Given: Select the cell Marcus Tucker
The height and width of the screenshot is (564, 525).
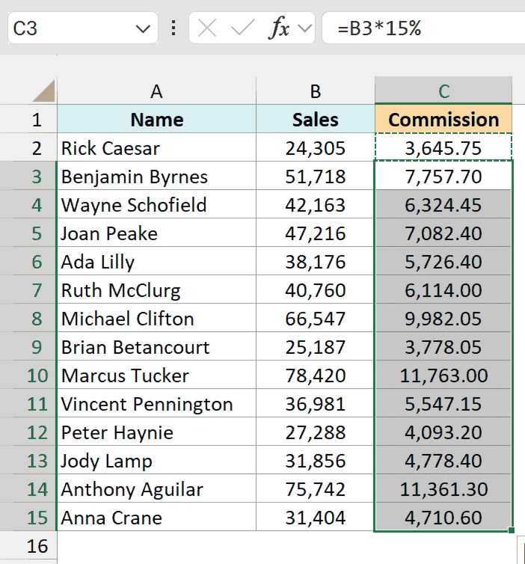Looking at the screenshot, I should (x=156, y=376).
